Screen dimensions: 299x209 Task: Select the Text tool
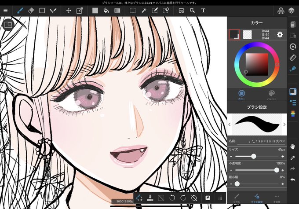click(203, 11)
